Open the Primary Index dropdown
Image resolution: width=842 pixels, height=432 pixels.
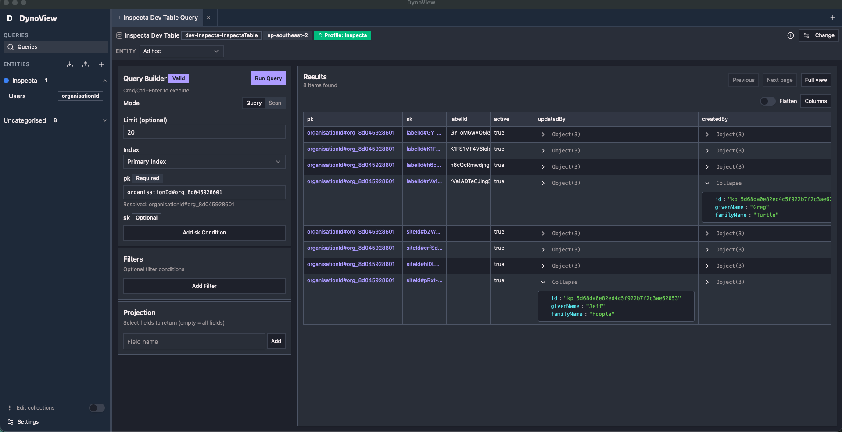point(204,162)
